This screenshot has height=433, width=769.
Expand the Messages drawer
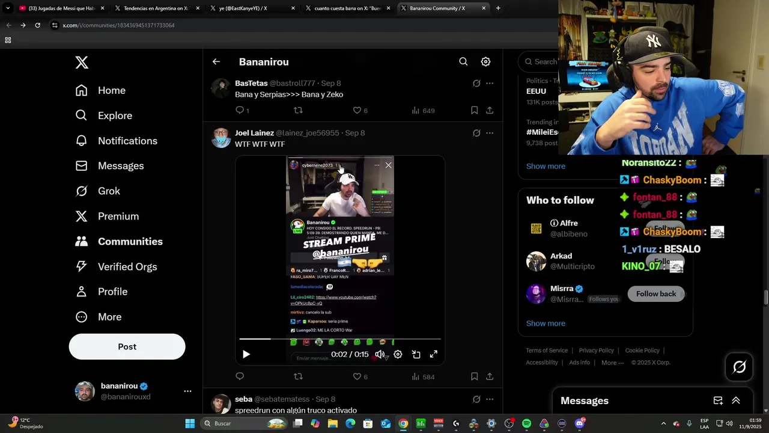(x=735, y=401)
